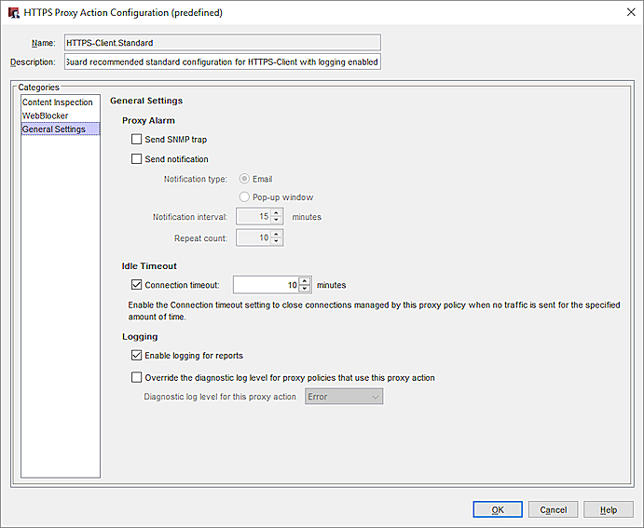This screenshot has height=528, width=644.
Task: Open the Diagnostic log level dropdown
Action: pos(344,397)
